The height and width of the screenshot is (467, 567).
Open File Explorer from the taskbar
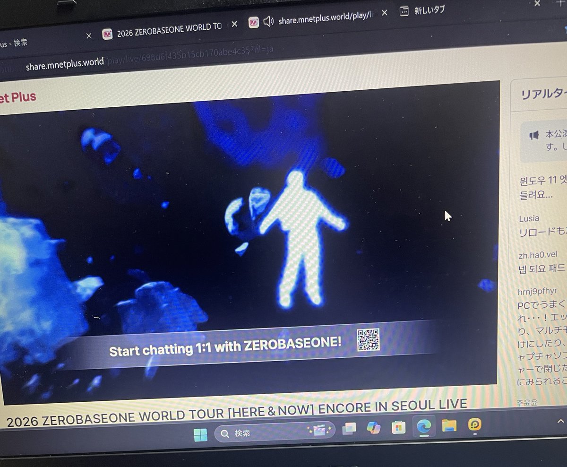(x=449, y=425)
